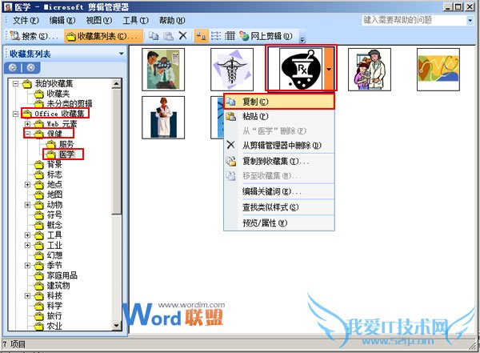This screenshot has height=353, width=480.
Task: Open the 编辑 menu
Action: 62,20
